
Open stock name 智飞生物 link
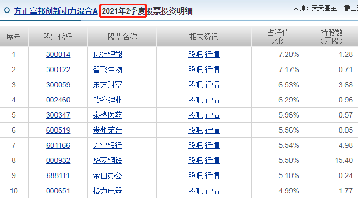[107, 69]
